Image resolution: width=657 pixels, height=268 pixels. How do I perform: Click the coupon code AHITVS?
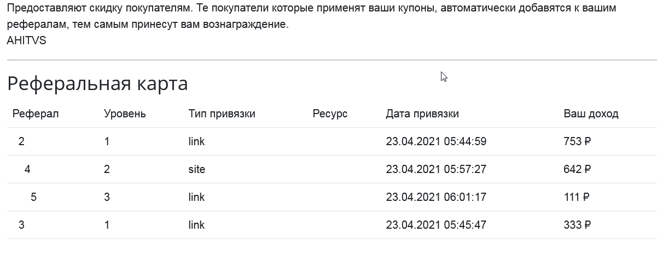coord(26,40)
